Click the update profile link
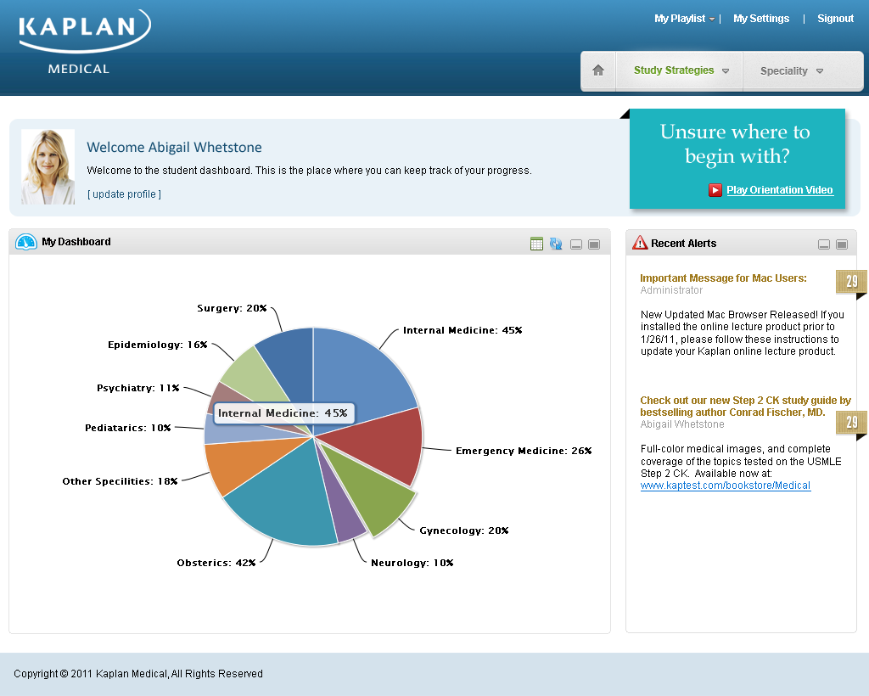 pos(124,194)
